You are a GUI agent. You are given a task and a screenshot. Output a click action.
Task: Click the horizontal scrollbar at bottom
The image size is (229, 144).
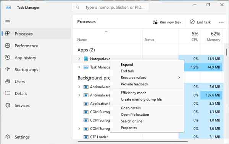click(132, 141)
